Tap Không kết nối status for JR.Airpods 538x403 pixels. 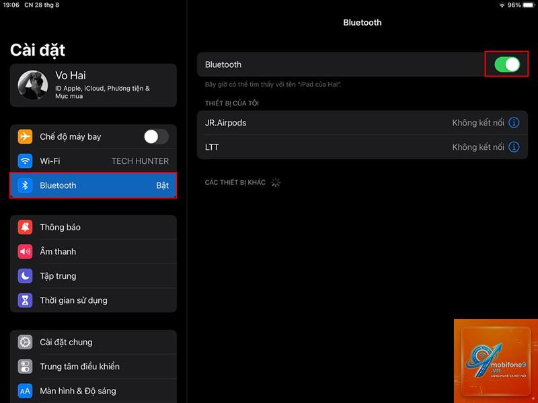[478, 123]
